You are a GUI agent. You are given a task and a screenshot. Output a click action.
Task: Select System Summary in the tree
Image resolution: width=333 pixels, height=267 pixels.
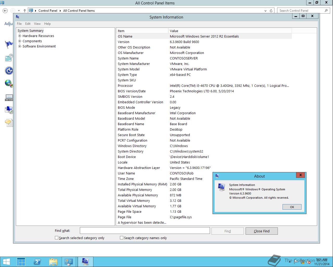pyautogui.click(x=30, y=31)
